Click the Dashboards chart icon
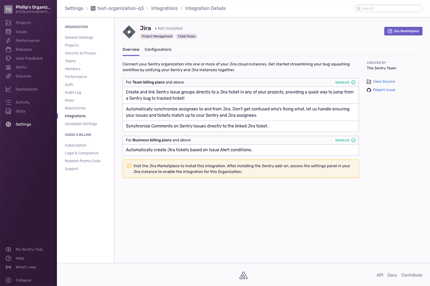The height and width of the screenshot is (286, 430). [x=8, y=89]
